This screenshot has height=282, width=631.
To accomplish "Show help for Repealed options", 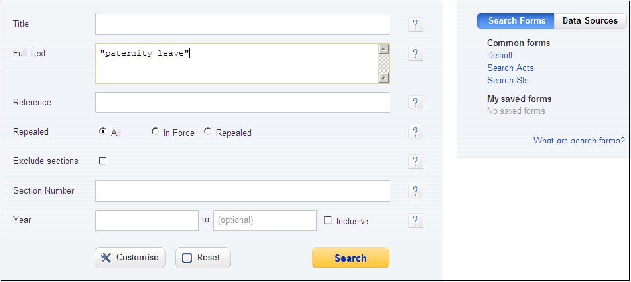I will (x=415, y=132).
